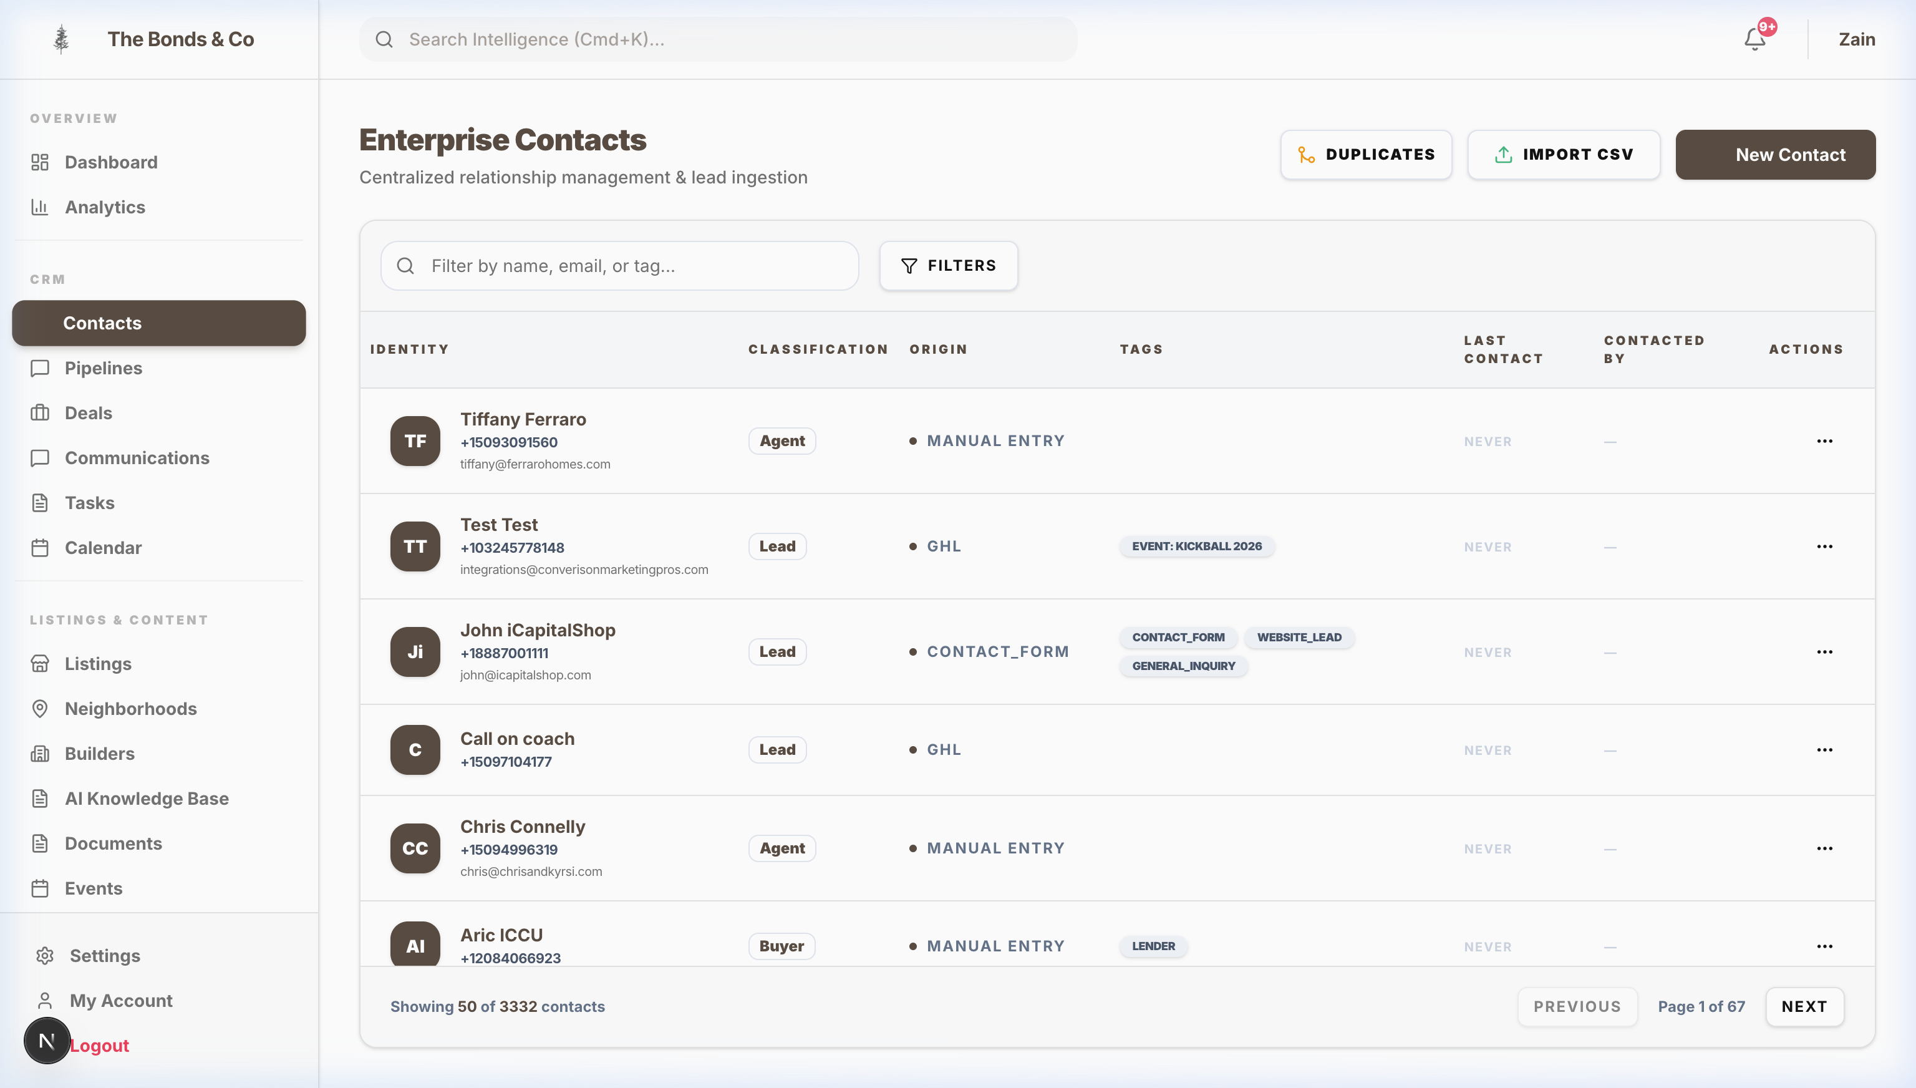Open Pipelines in the sidebar
The height and width of the screenshot is (1088, 1916).
coord(159,367)
